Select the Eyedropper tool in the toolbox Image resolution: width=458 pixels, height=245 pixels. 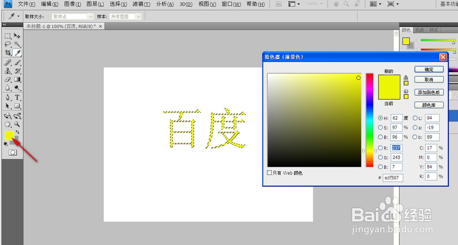(x=17, y=53)
